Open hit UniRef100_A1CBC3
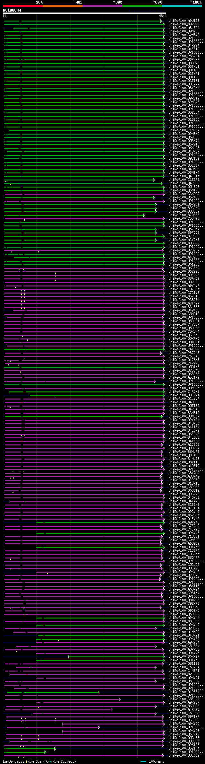The height and width of the screenshot is (764, 205). pyautogui.click(x=184, y=444)
